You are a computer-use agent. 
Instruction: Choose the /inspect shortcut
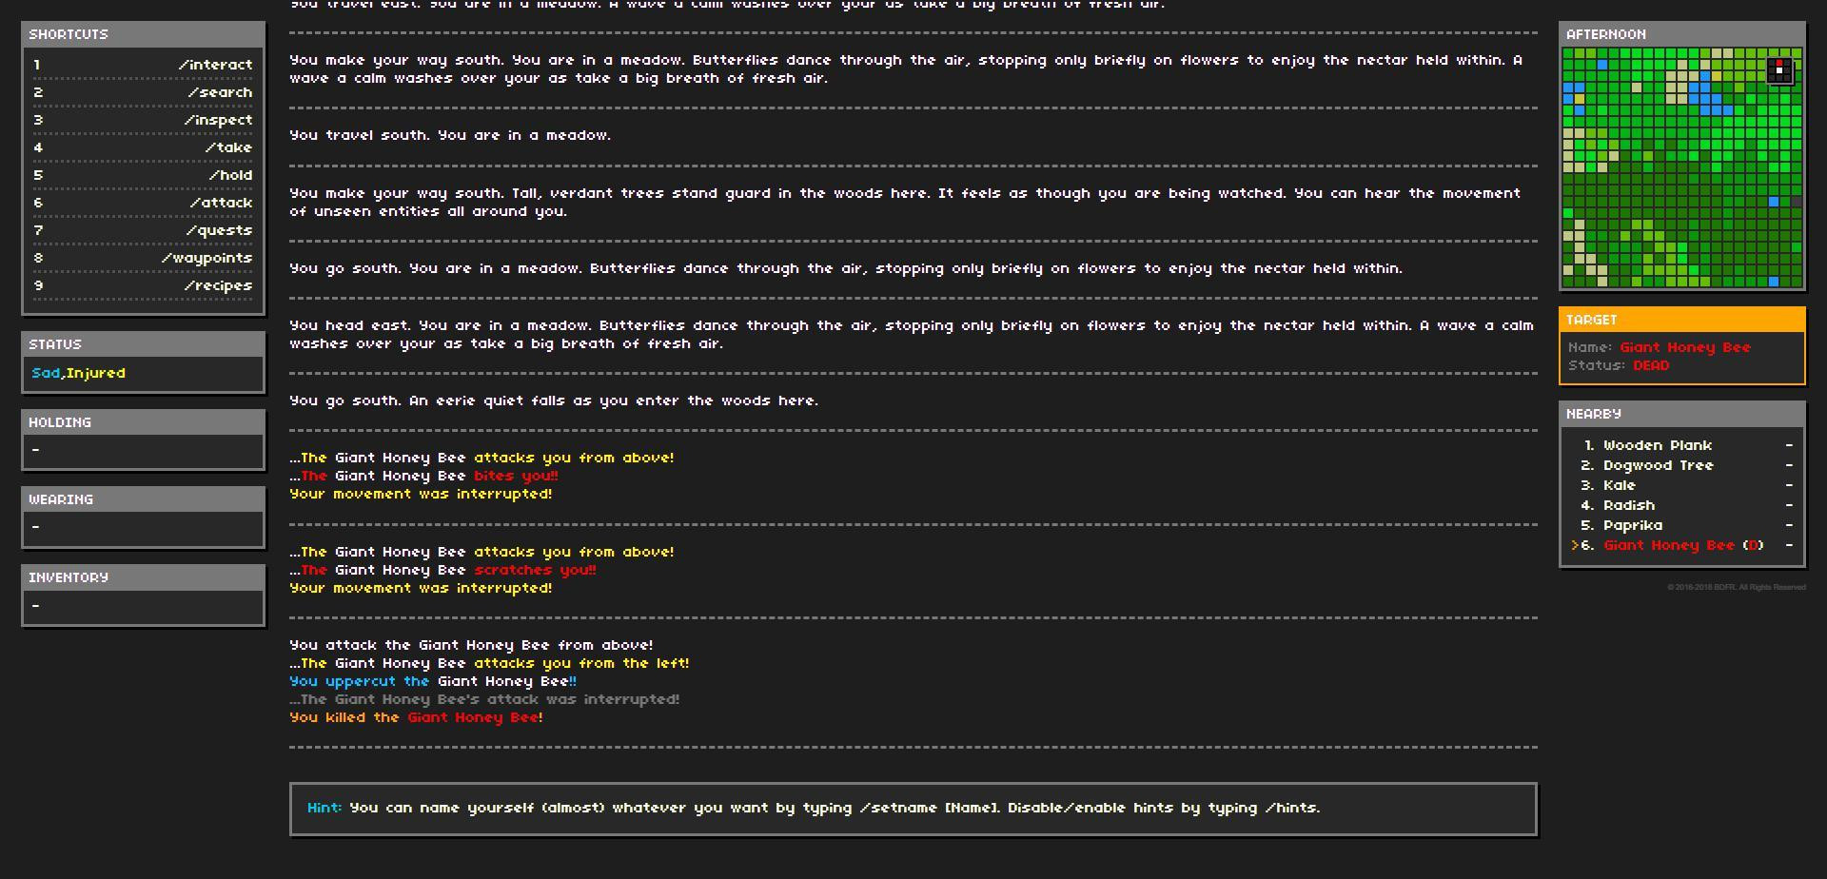(x=143, y=120)
